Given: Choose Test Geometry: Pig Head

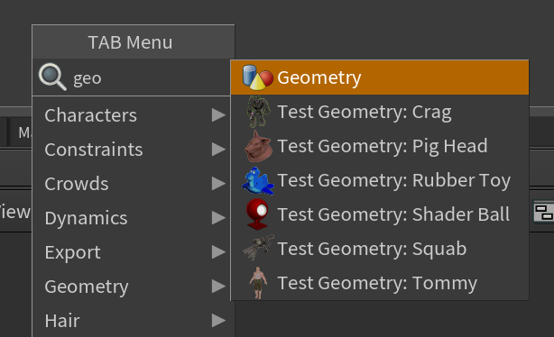Looking at the screenshot, I should [380, 146].
